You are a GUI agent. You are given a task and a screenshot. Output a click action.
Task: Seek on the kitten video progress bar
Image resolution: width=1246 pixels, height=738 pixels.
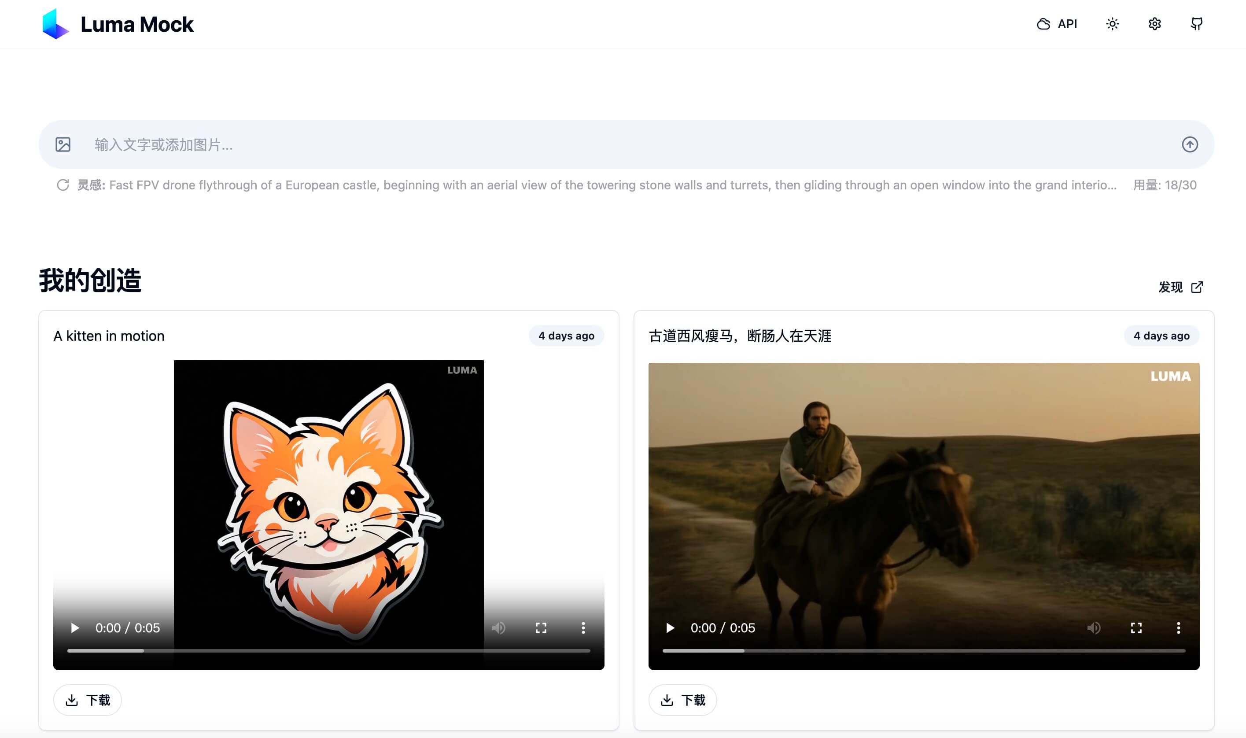(328, 650)
